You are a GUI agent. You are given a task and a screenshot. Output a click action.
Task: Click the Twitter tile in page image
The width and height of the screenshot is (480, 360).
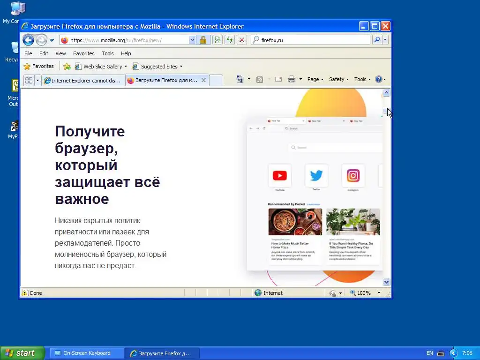click(x=316, y=175)
